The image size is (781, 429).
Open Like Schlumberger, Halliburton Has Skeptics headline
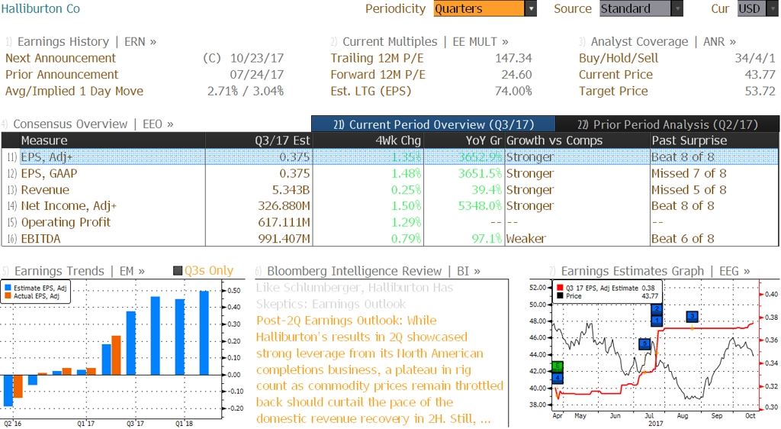tap(355, 296)
